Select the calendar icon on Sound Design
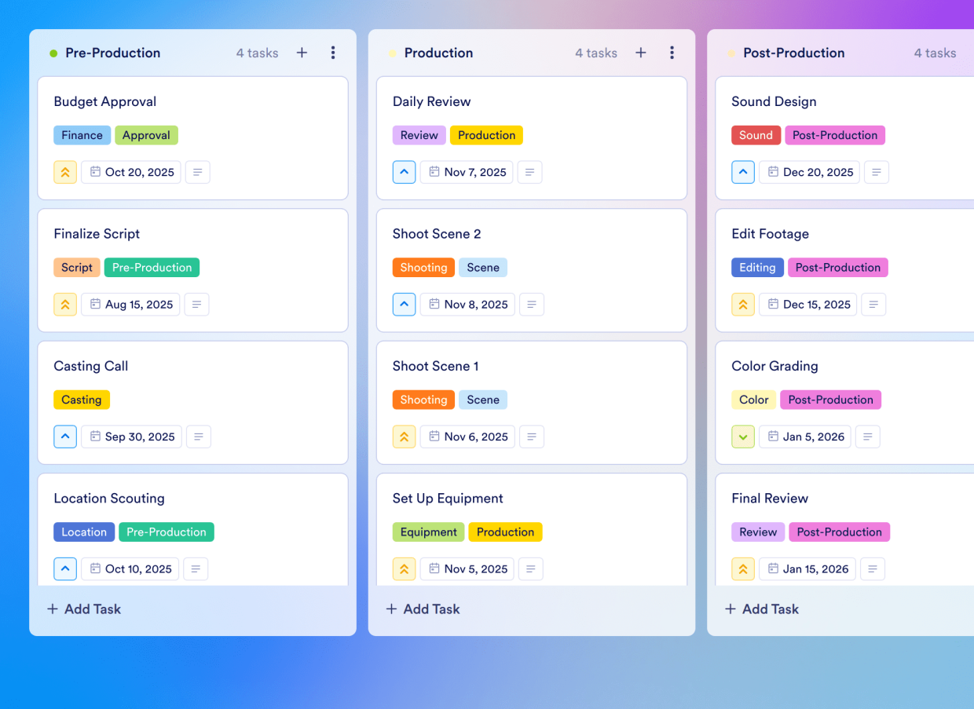 point(772,171)
